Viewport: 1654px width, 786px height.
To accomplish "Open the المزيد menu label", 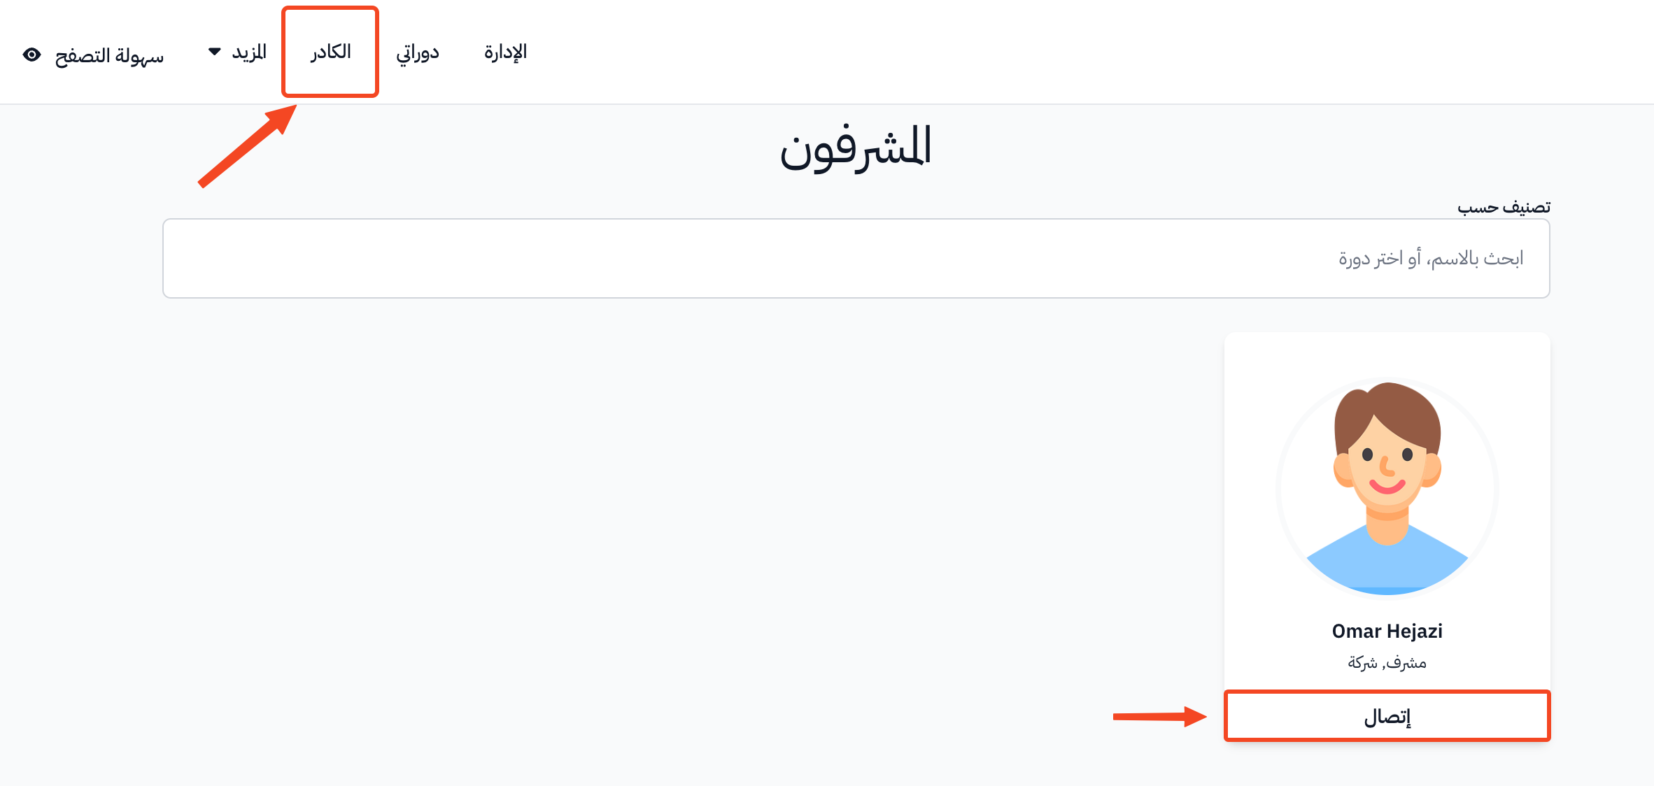I will click(x=250, y=52).
